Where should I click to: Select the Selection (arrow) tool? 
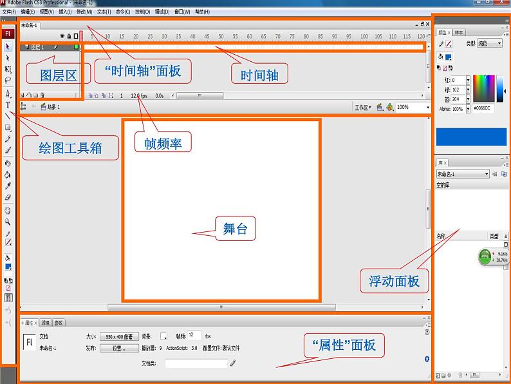[8, 47]
